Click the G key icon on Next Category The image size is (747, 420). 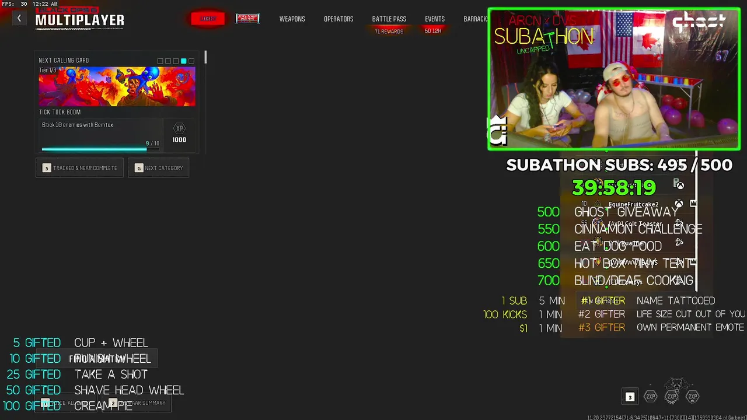point(139,168)
